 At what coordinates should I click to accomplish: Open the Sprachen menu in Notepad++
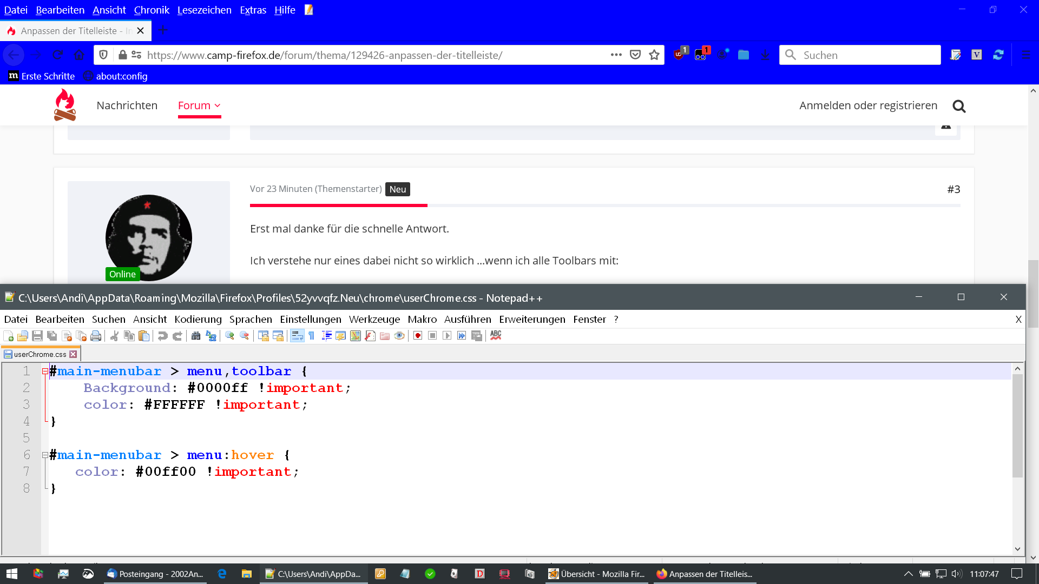coord(251,320)
